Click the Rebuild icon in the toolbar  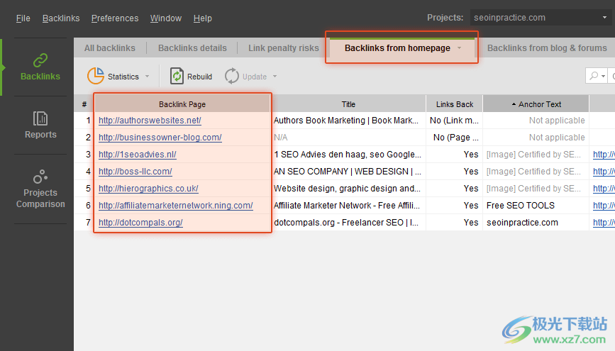coord(177,76)
